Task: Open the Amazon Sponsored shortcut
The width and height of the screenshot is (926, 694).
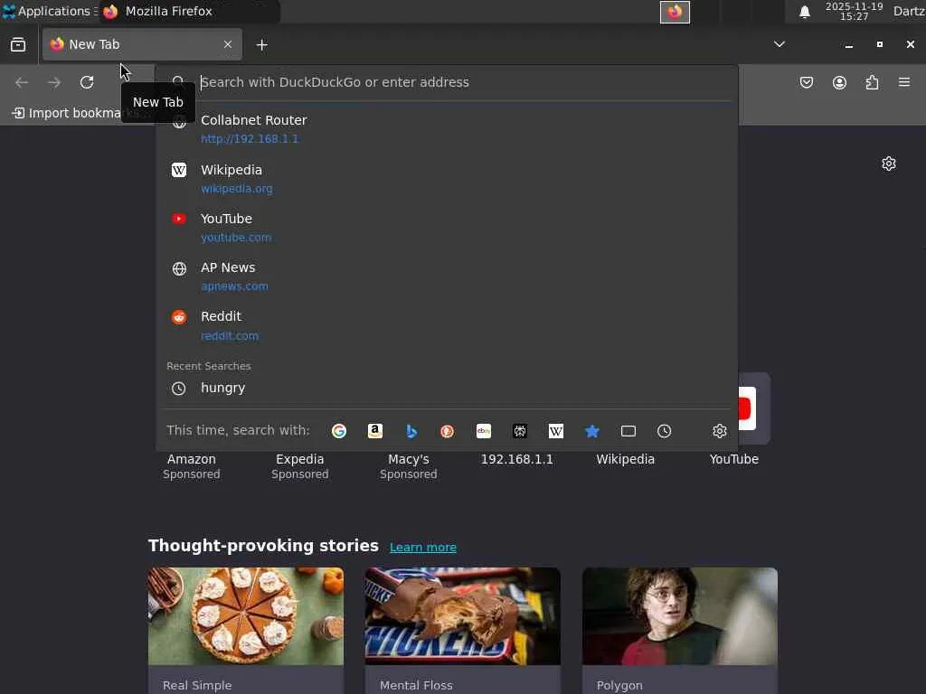Action: click(192, 466)
